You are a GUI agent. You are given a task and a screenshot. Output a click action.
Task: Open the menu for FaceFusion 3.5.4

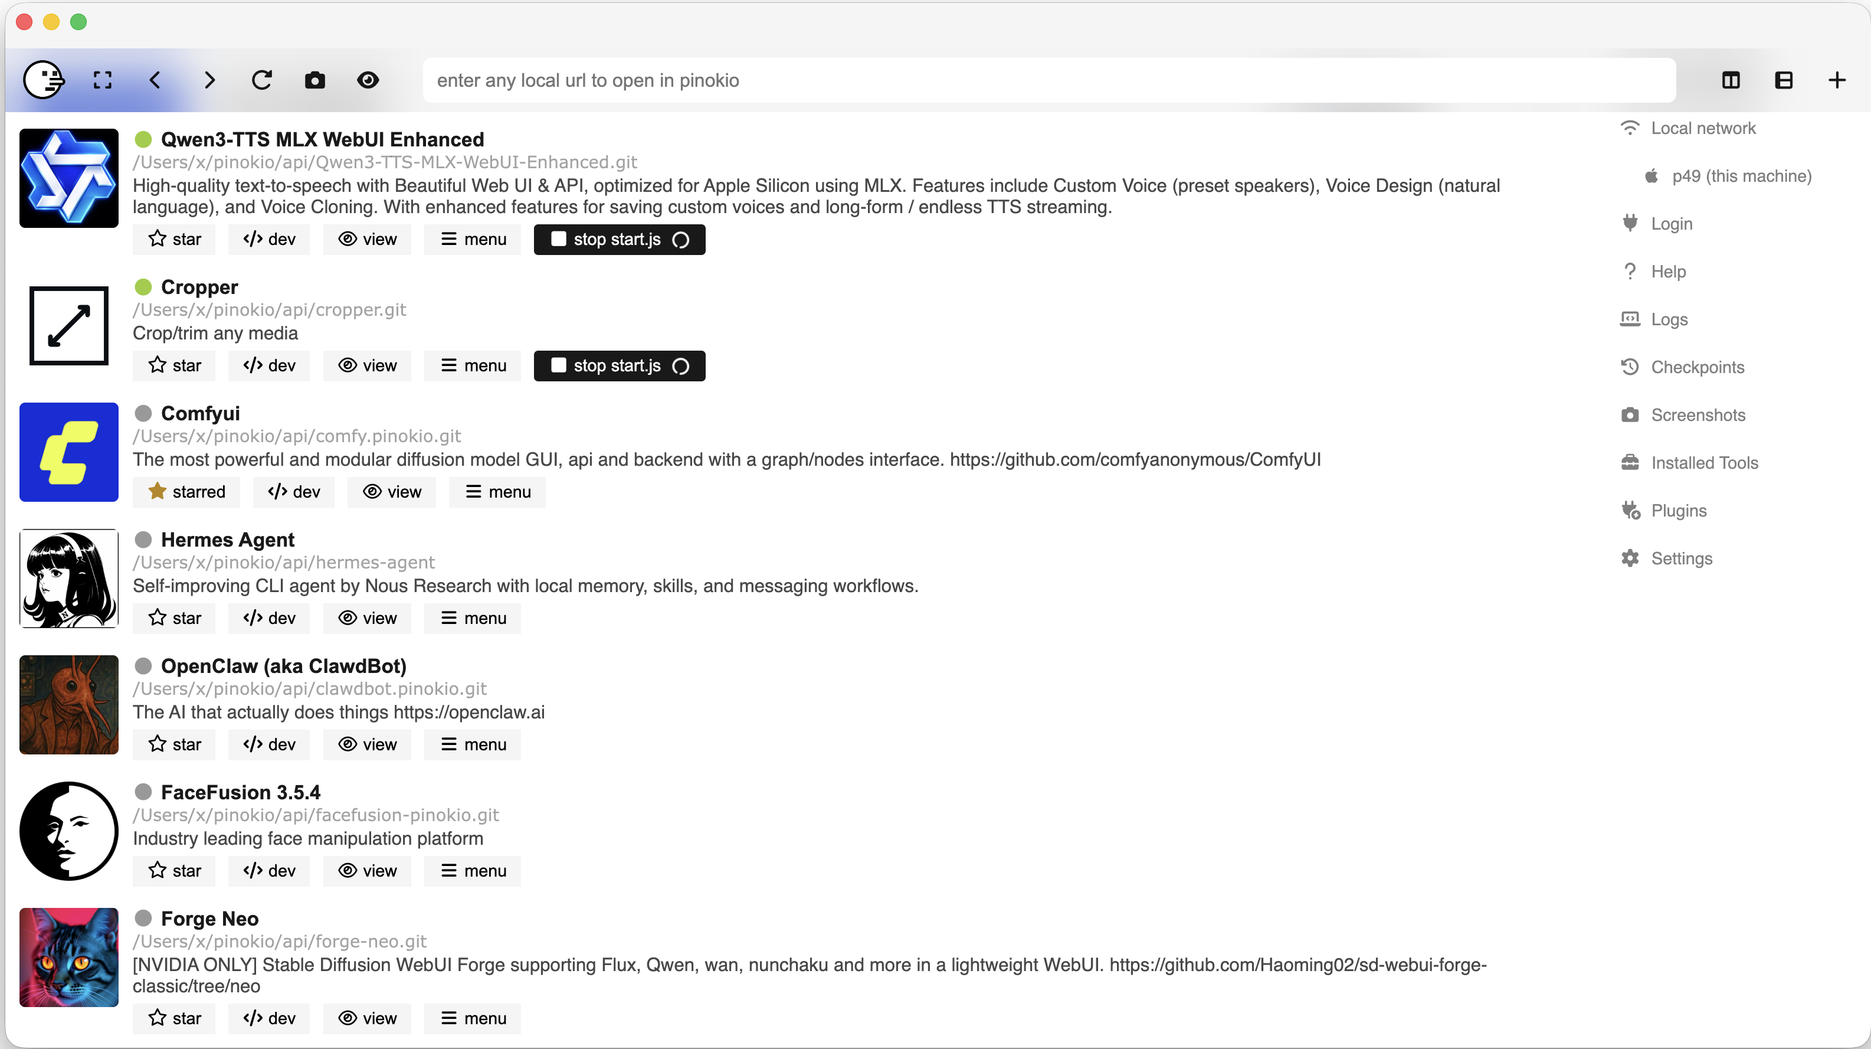coord(471,871)
